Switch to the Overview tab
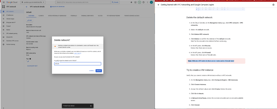Image resolution: width=277 pixels, height=109 pixels. pyautogui.click(x=31, y=16)
